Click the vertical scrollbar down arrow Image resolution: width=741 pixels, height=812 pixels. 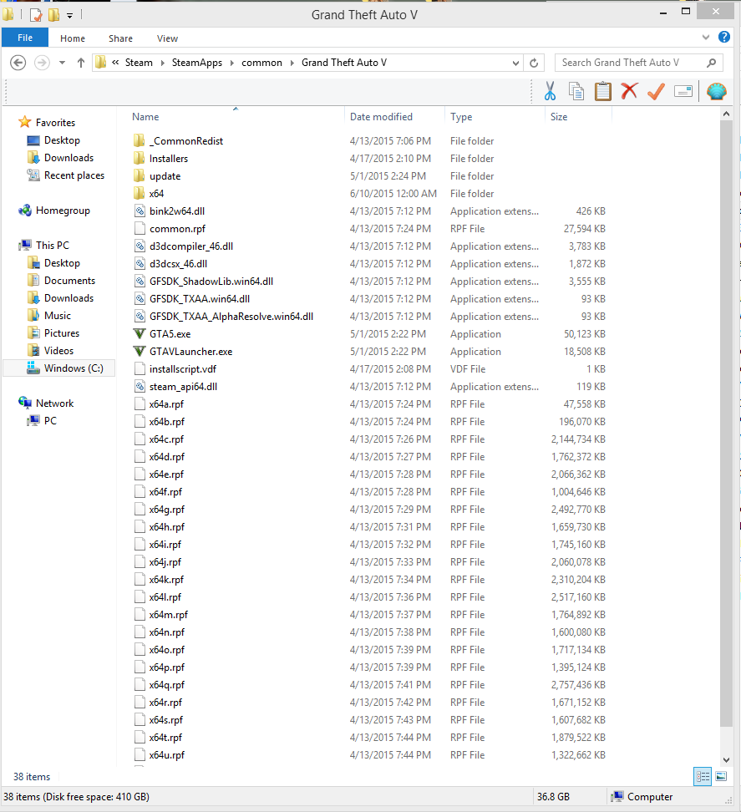726,760
